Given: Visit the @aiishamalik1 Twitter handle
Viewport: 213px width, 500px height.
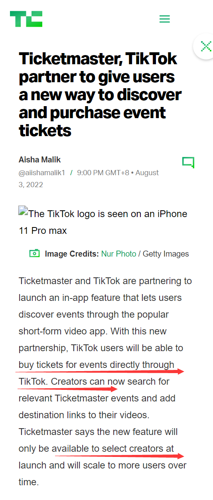Looking at the screenshot, I should point(42,173).
